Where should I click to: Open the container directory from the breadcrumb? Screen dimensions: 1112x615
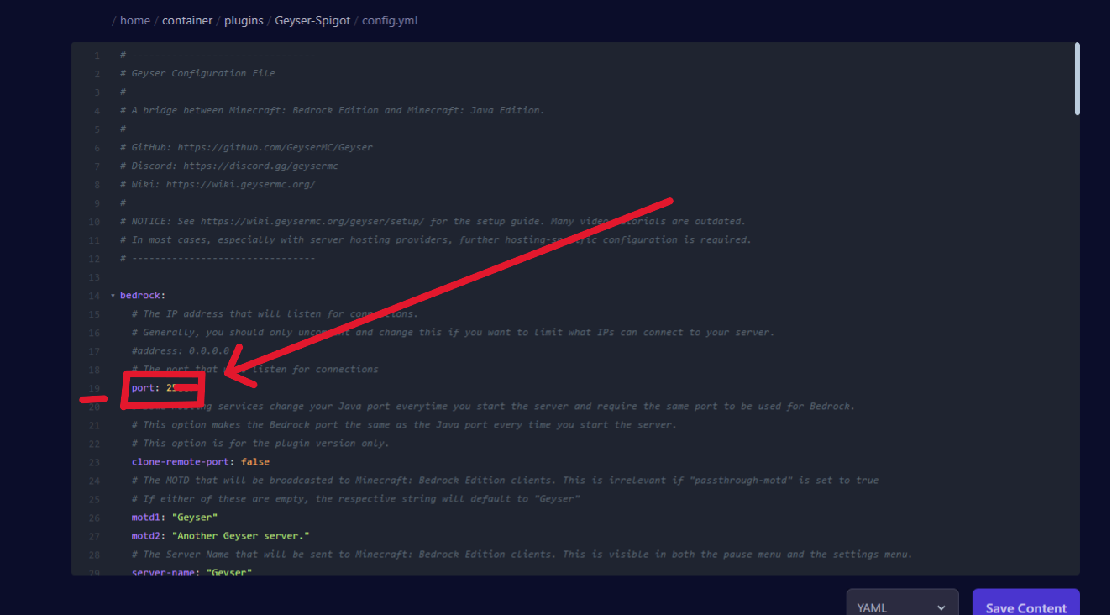click(x=186, y=20)
